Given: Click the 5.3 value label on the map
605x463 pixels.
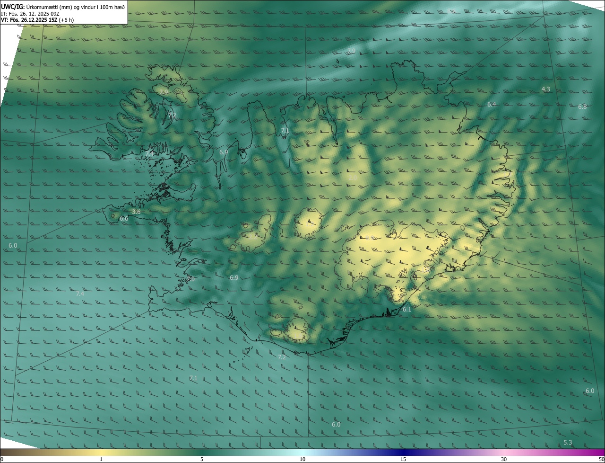Looking at the screenshot, I should (x=568, y=442).
